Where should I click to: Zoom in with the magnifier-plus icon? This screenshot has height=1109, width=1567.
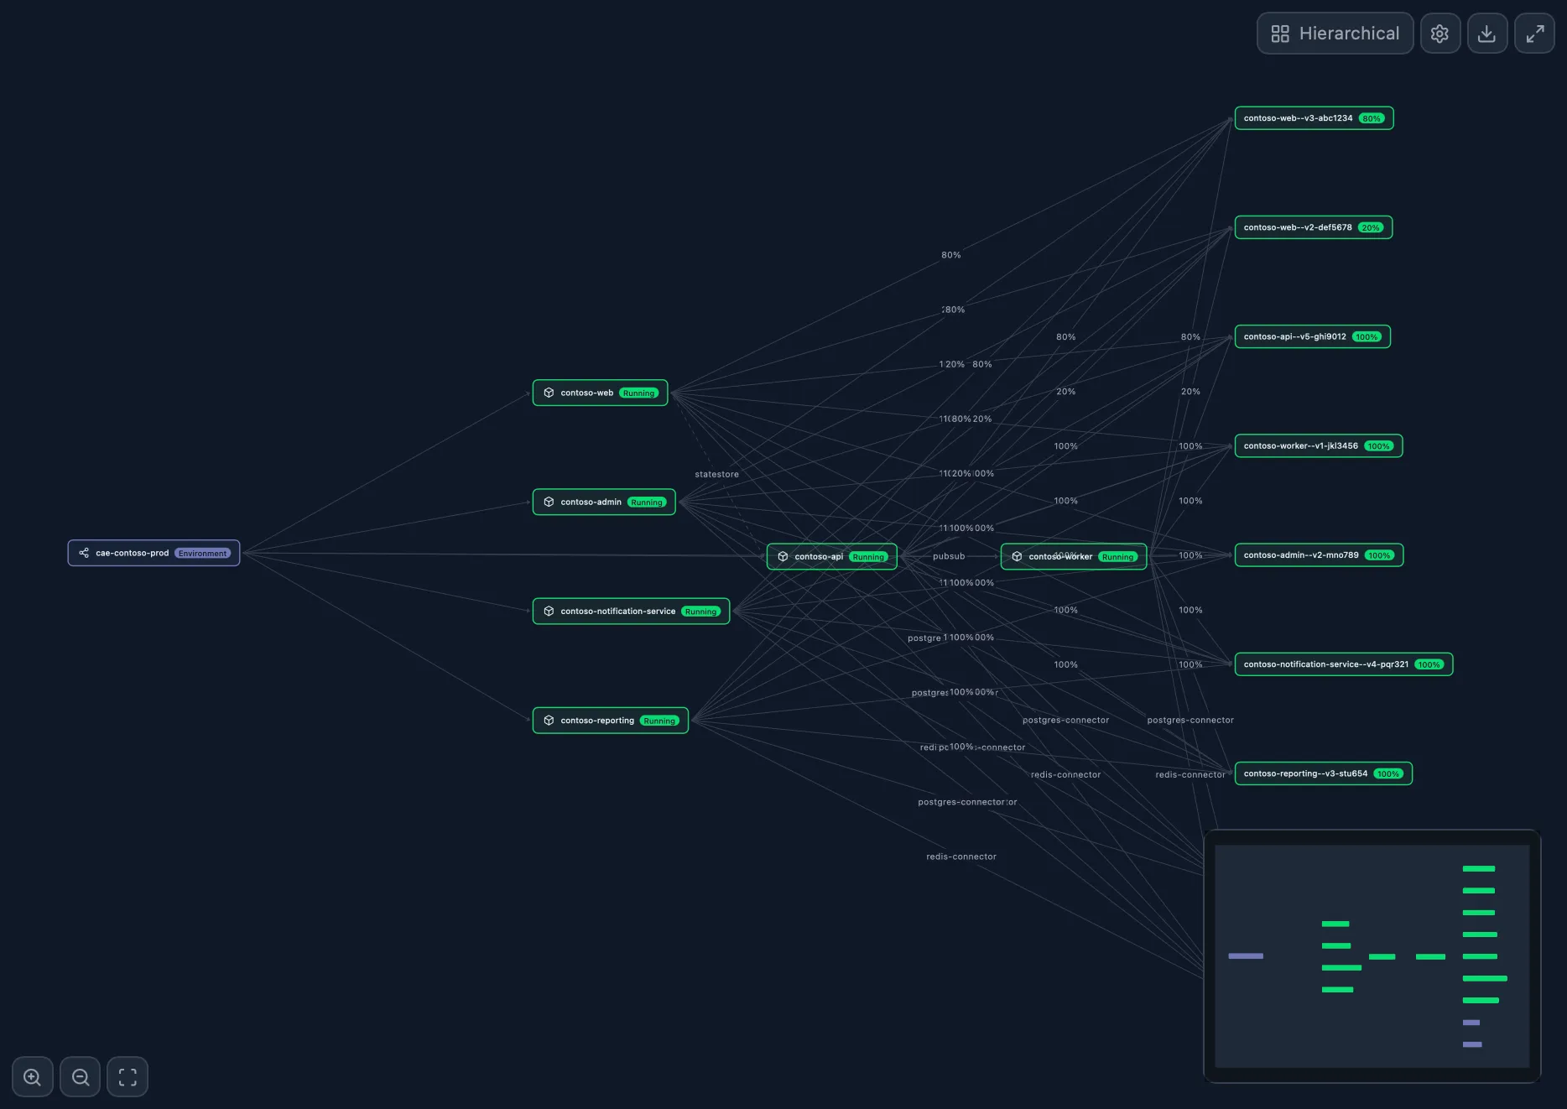click(x=32, y=1076)
